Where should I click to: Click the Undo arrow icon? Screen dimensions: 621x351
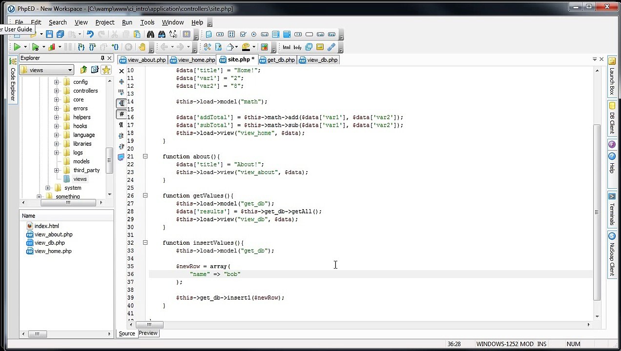pos(90,34)
